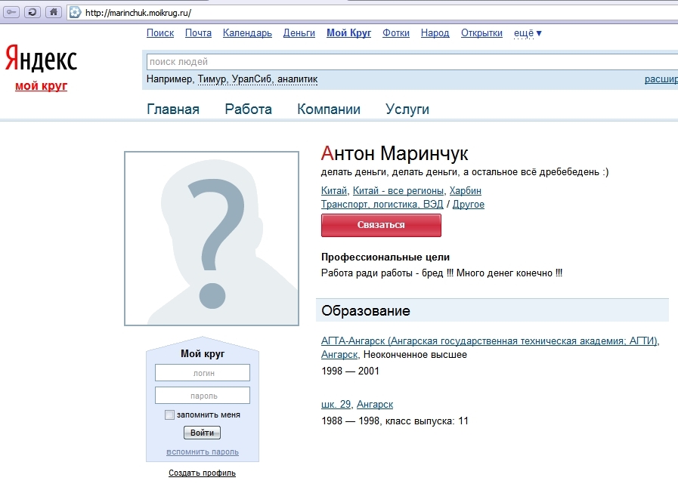Click the question-mark profile photo placeholder

coord(212,238)
